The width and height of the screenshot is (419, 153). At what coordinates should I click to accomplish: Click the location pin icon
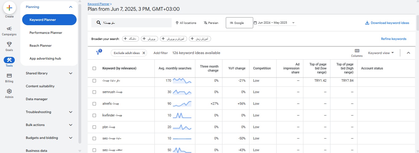pos(177,23)
